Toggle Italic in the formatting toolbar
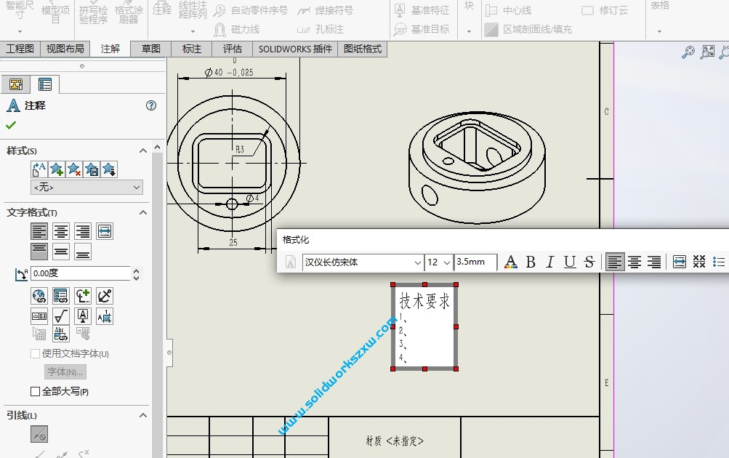This screenshot has height=458, width=729. tap(550, 262)
